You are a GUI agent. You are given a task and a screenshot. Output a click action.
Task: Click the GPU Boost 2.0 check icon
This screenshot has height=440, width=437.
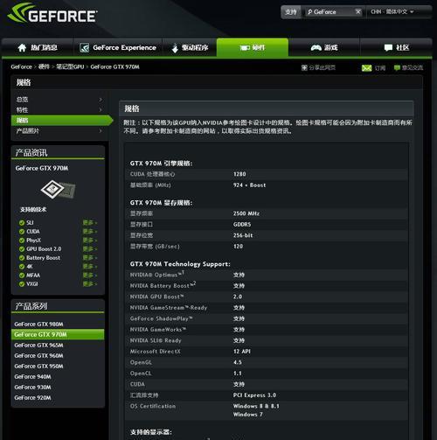pos(22,249)
